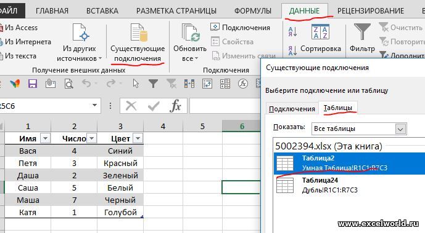Open the Число column filter dropdown
The image size is (425, 233).
(92, 138)
